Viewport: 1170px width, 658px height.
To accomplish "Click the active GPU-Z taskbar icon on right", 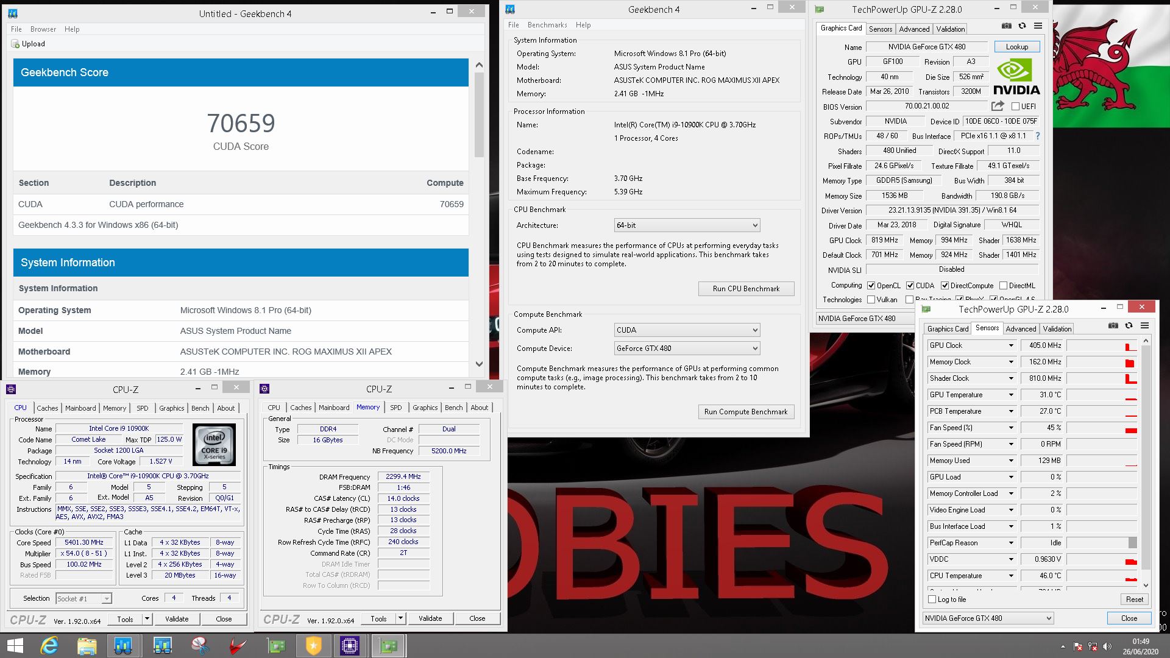I will click(389, 646).
